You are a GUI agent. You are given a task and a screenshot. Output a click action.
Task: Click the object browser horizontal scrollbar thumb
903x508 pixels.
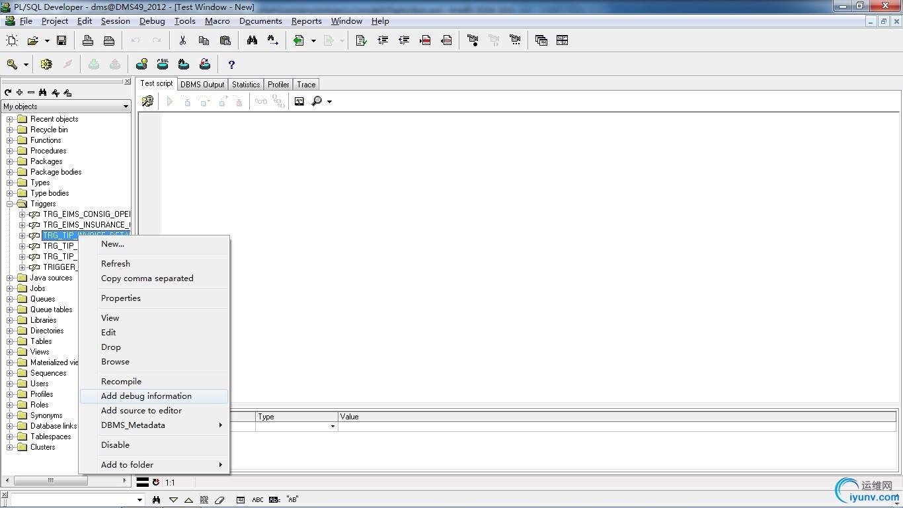51,481
